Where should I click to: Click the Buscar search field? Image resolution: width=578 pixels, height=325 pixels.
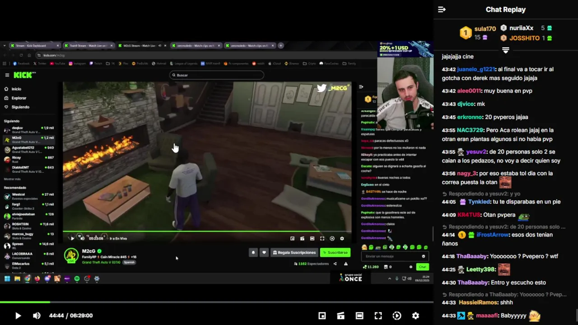point(217,75)
